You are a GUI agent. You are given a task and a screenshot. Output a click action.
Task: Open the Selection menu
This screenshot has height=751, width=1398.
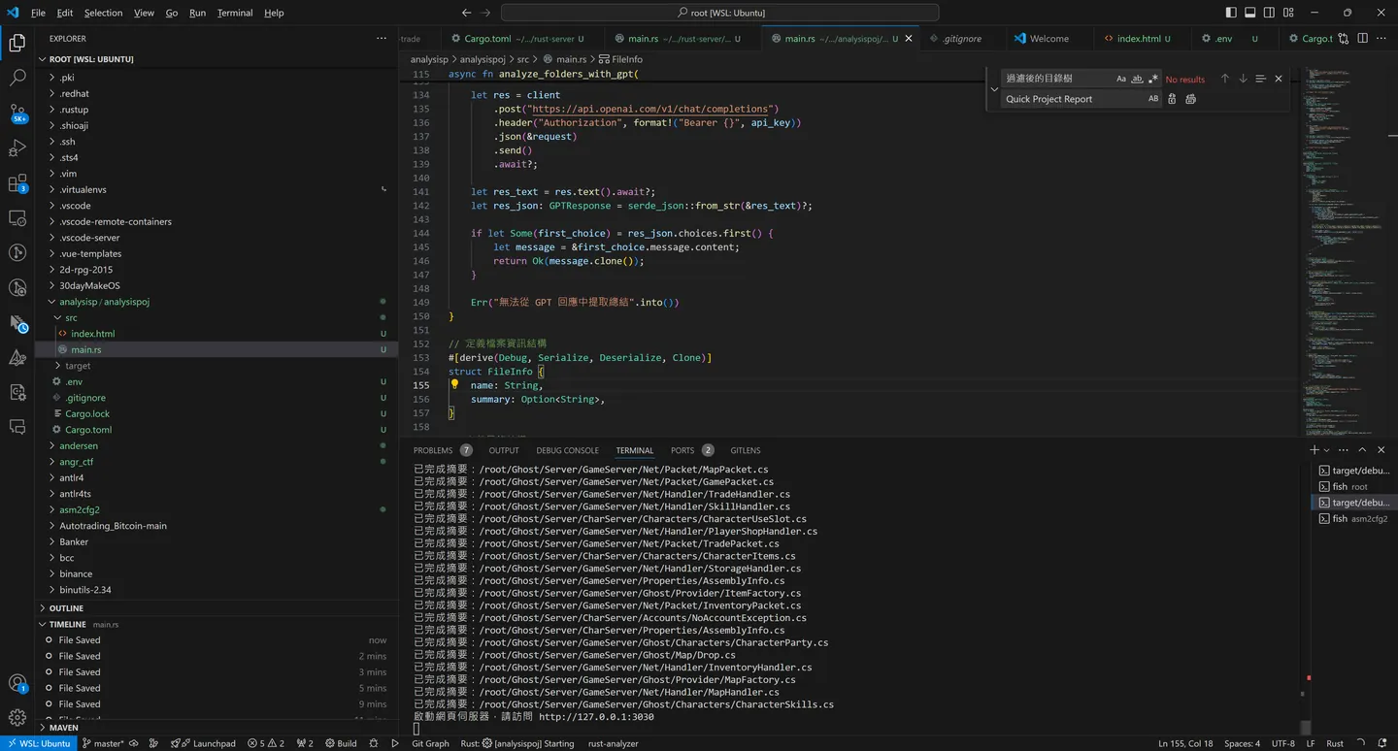coord(103,13)
